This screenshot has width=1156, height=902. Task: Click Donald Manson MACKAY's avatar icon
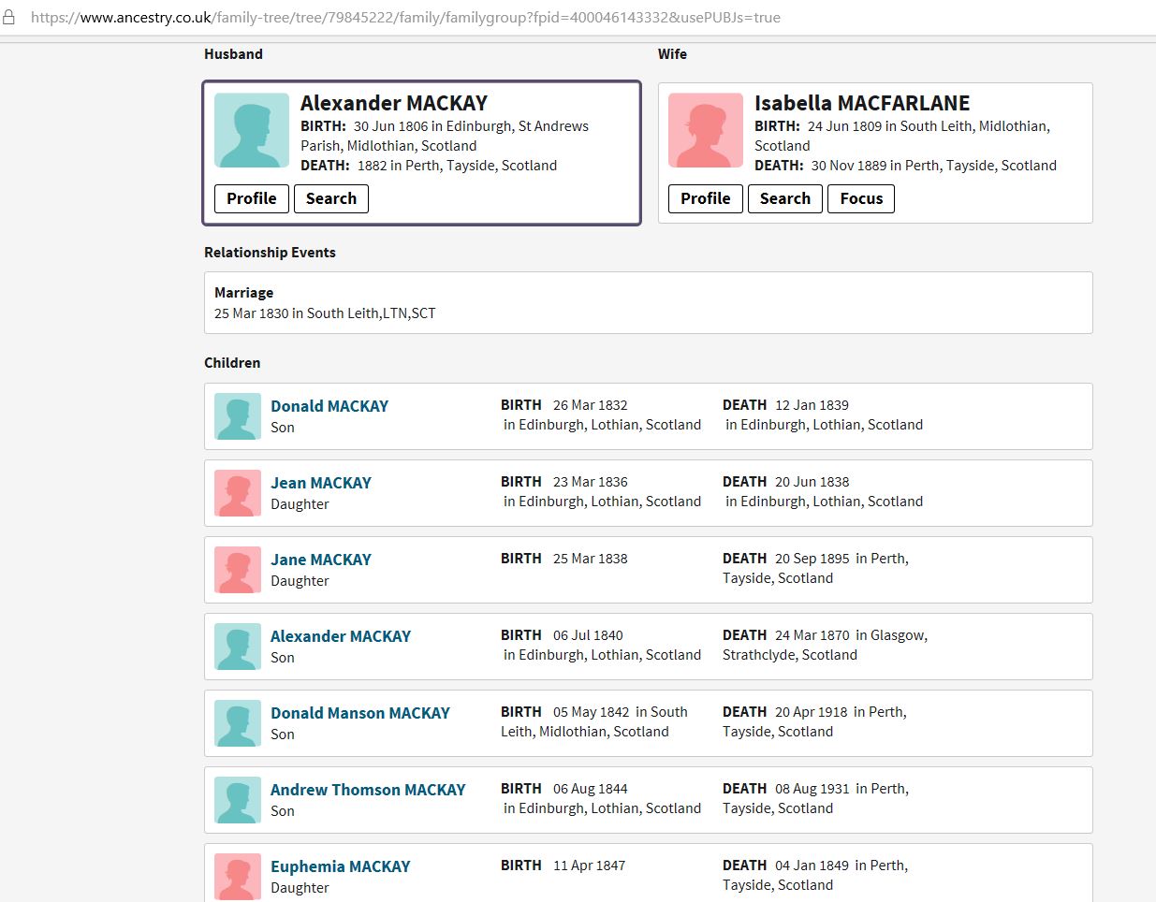tap(238, 723)
